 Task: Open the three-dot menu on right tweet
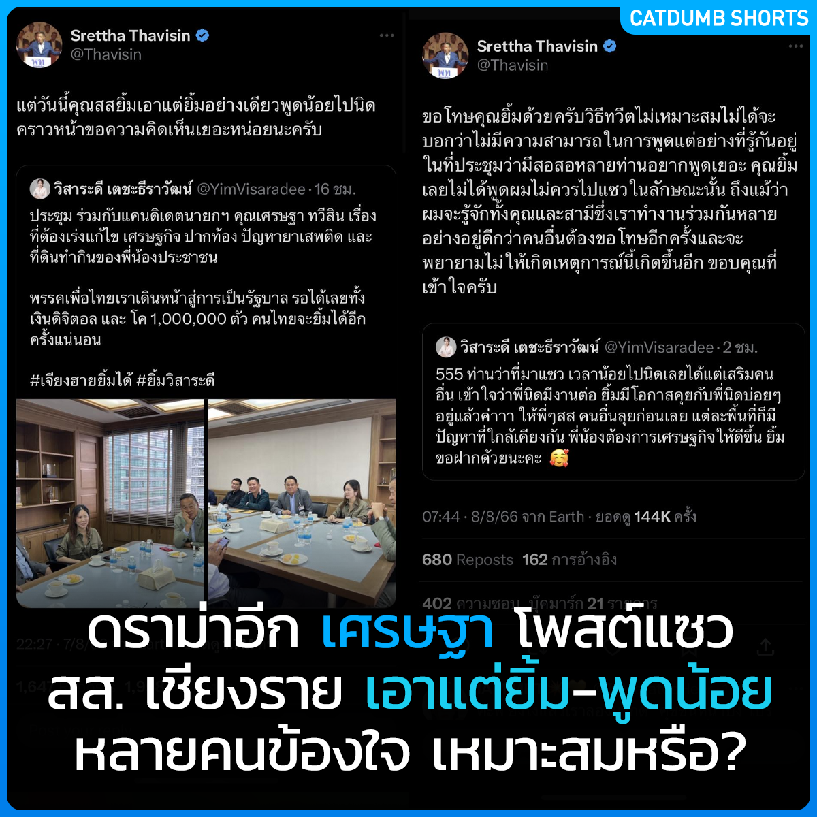pyautogui.click(x=796, y=46)
